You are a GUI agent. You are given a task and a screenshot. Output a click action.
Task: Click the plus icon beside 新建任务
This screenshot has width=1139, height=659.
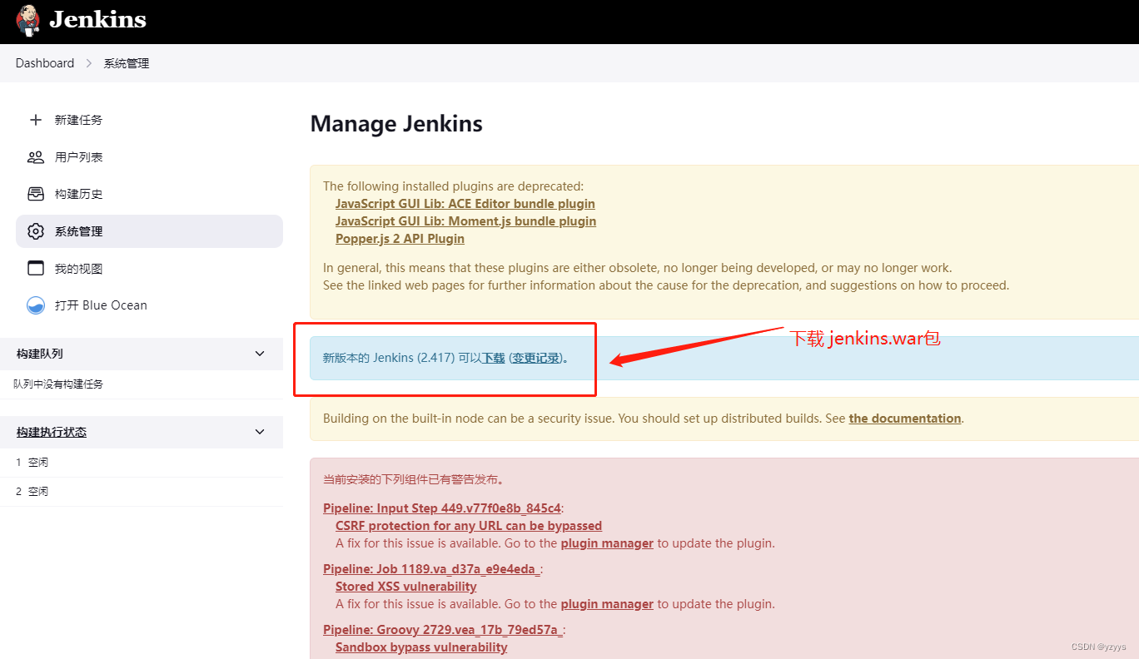pos(35,120)
